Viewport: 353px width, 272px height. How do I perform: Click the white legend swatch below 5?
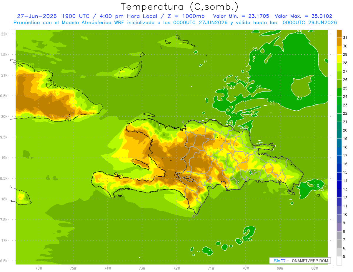[x=339, y=261]
